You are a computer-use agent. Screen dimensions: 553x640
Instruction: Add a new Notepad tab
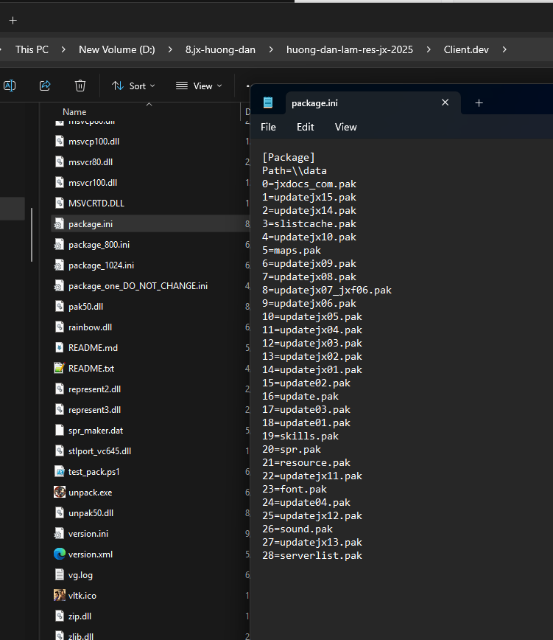pos(479,102)
